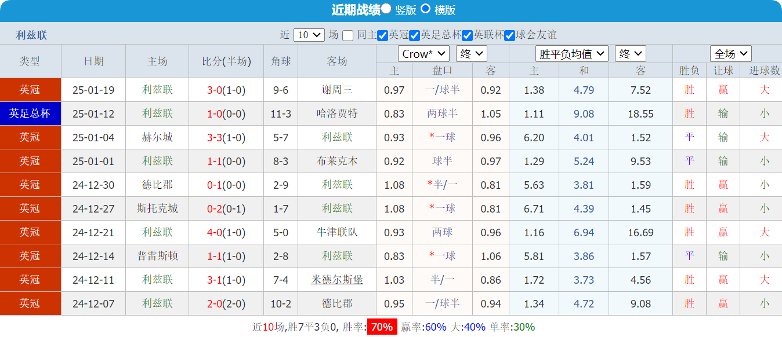The image size is (782, 337).
Task: Open the 终 dropdown beside 胜平负均值
Action: point(630,53)
